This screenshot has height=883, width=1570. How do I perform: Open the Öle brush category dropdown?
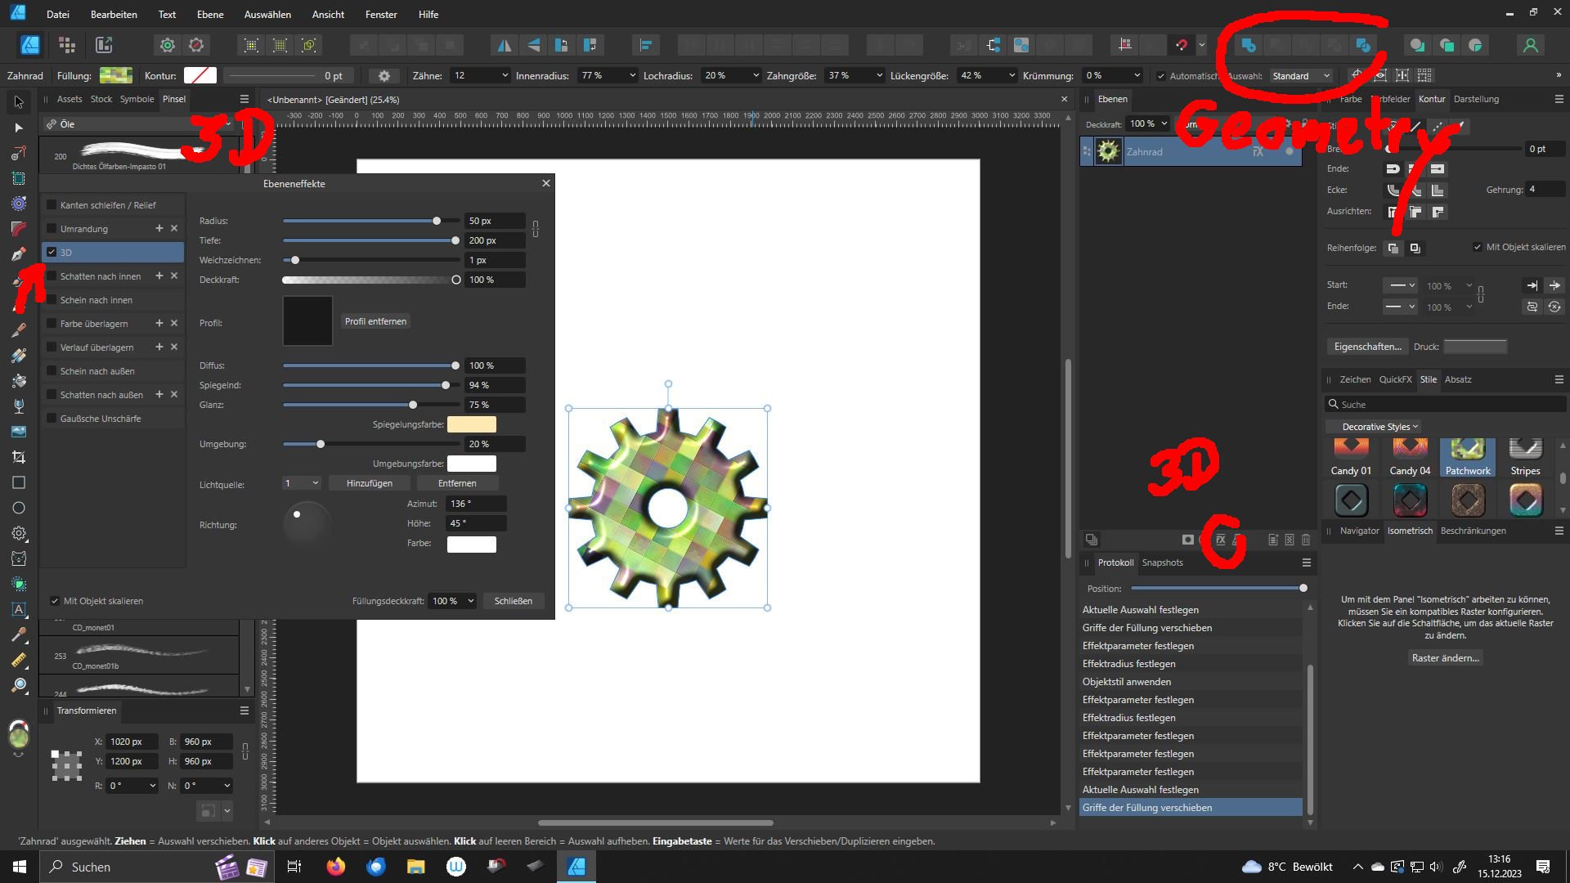(139, 124)
